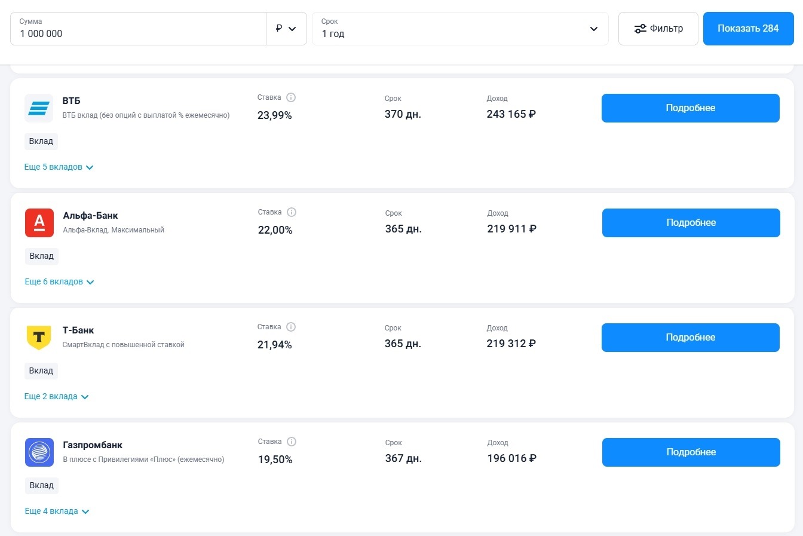Click the 22,00% rate value
803x536 pixels.
pos(275,230)
